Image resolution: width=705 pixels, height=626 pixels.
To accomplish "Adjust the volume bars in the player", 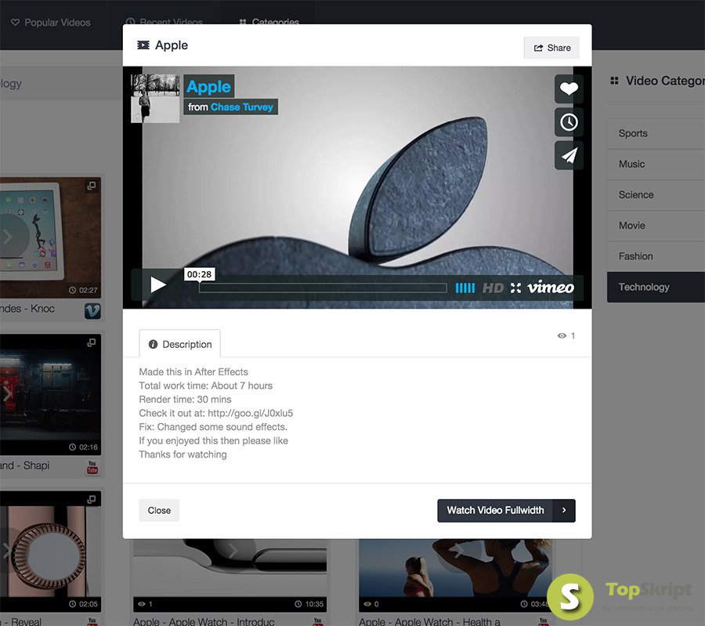I will click(465, 288).
